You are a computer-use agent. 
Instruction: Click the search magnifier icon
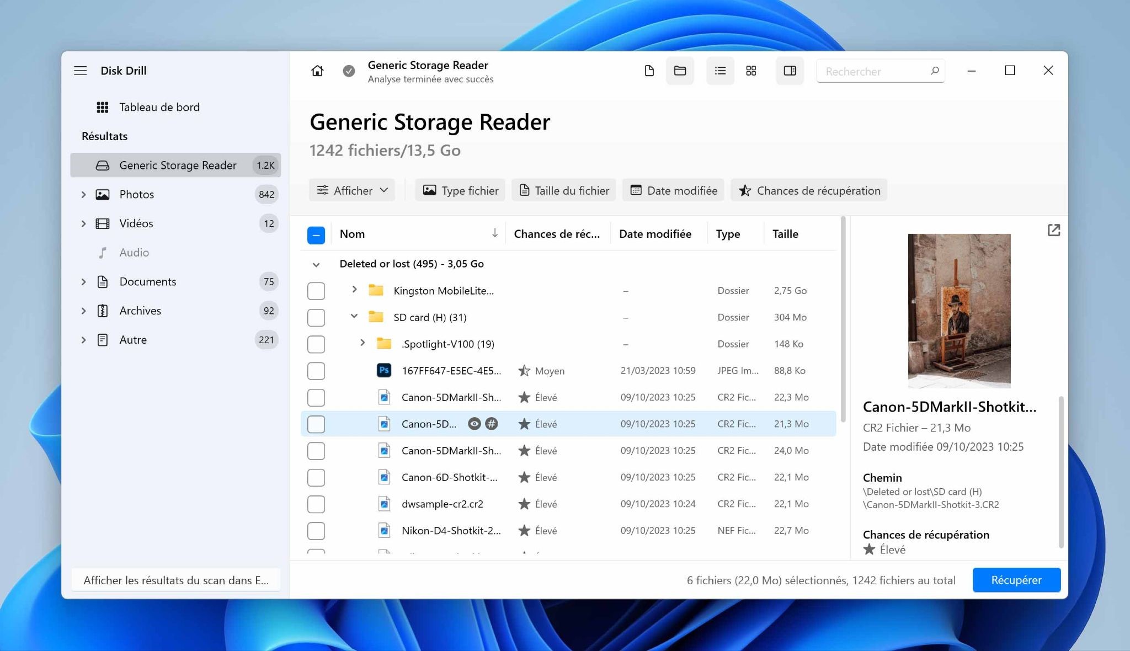point(934,71)
